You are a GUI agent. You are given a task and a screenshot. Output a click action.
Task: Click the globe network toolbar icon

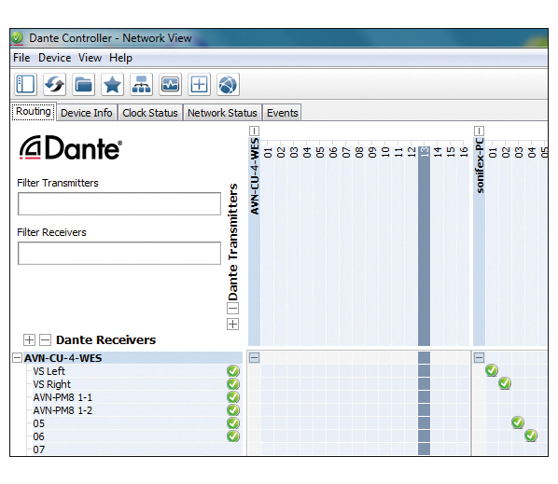pos(228,85)
